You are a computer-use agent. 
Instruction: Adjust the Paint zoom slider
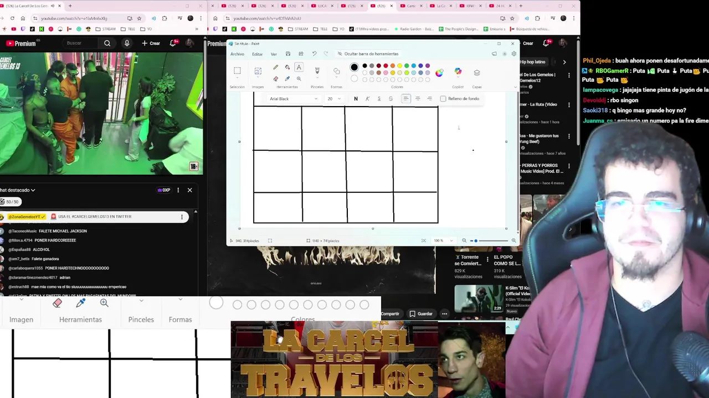pos(489,240)
